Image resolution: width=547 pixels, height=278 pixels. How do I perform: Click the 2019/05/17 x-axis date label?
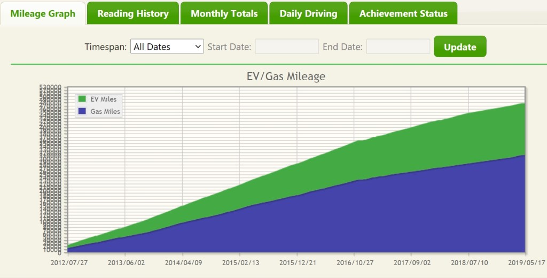tap(525, 262)
